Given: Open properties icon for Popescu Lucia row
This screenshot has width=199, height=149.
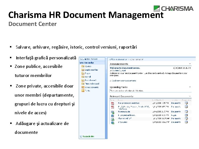Looking at the screenshot, I should click(x=186, y=112).
